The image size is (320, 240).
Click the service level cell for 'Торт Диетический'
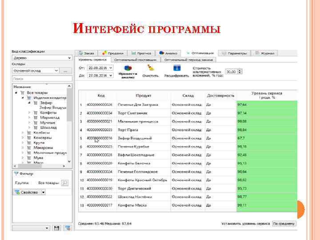coord(267,188)
